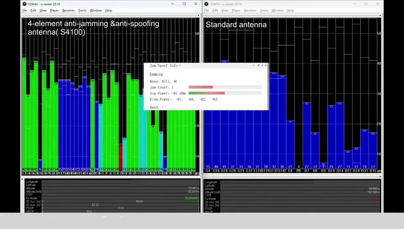The image size is (404, 229).
Task: Click Longitude row in COM42 data panel
Action: [x=112, y=181]
